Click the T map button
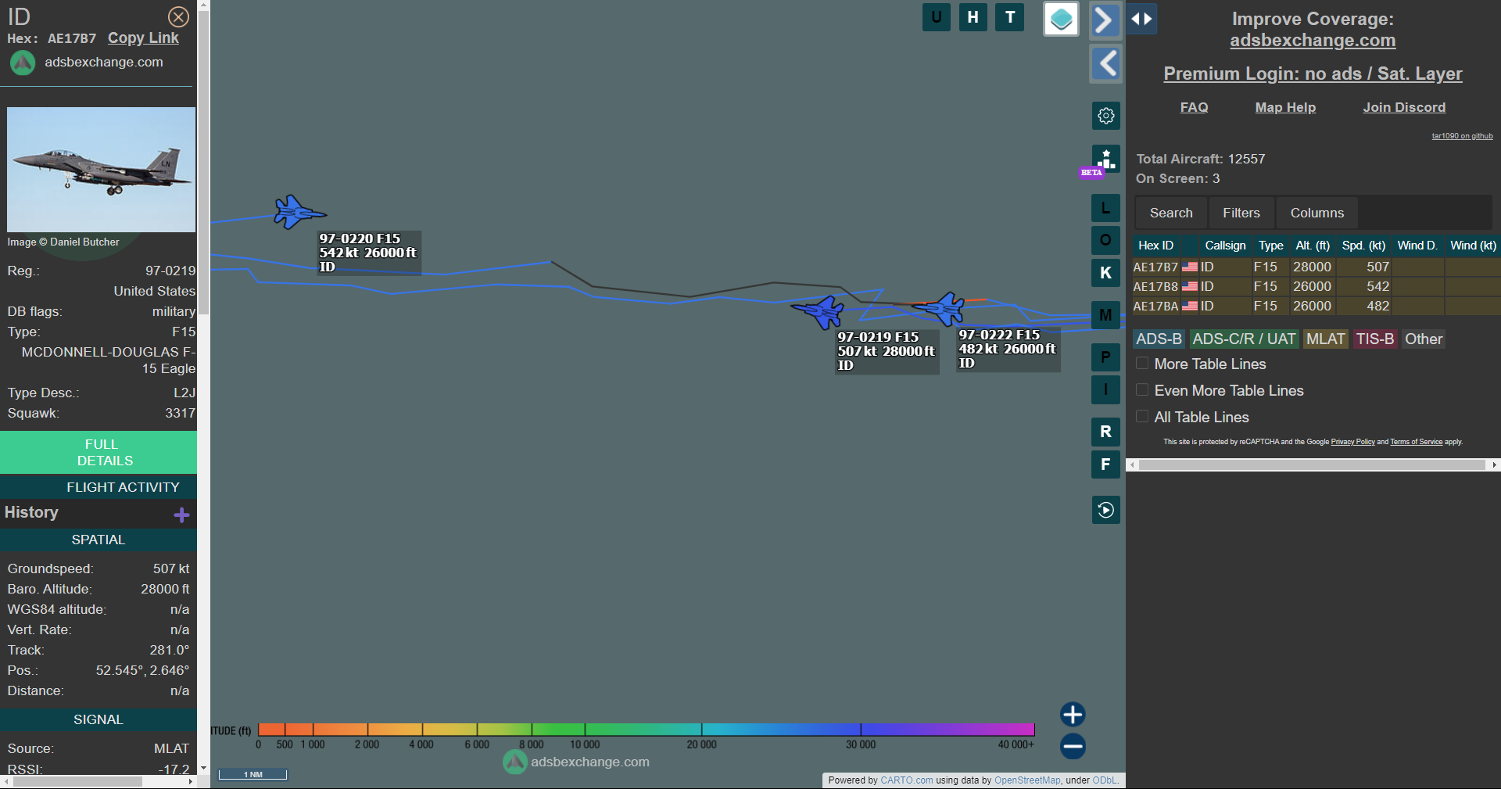The height and width of the screenshot is (789, 1501). point(1010,17)
